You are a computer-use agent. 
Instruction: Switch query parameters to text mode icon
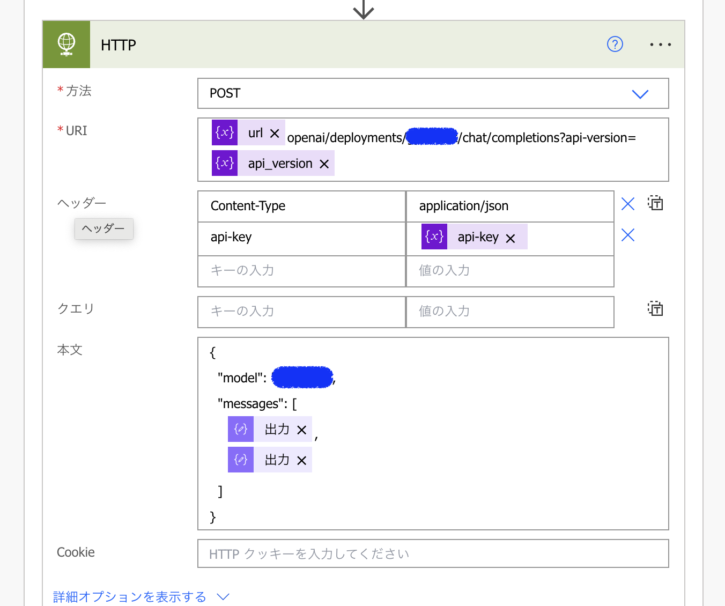(x=655, y=308)
